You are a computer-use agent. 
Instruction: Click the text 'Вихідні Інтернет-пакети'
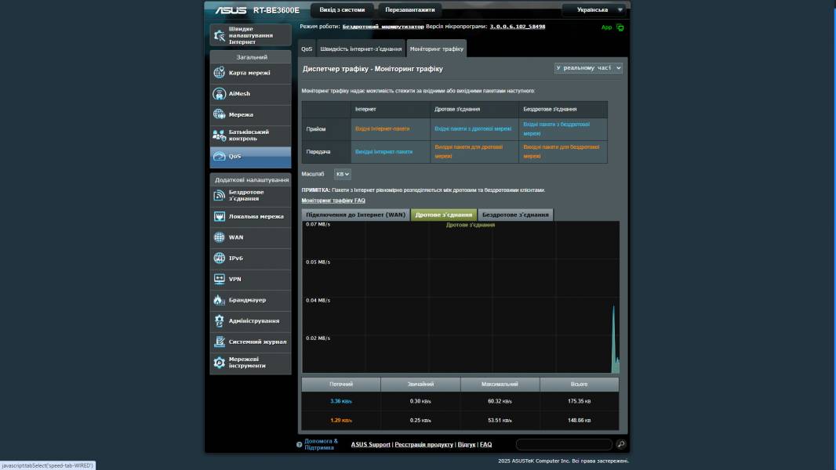(383, 152)
